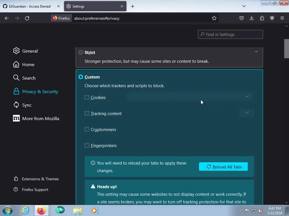This screenshot has height=216, width=289.
Task: Close the E2Guardian - Access Denied tab
Action: tap(58, 6)
